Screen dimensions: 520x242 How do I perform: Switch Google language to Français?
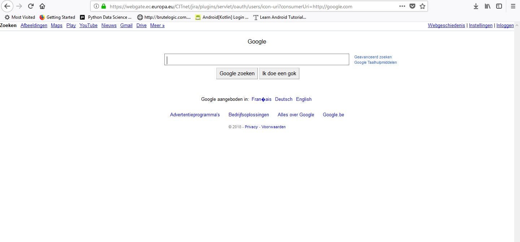tap(261, 99)
